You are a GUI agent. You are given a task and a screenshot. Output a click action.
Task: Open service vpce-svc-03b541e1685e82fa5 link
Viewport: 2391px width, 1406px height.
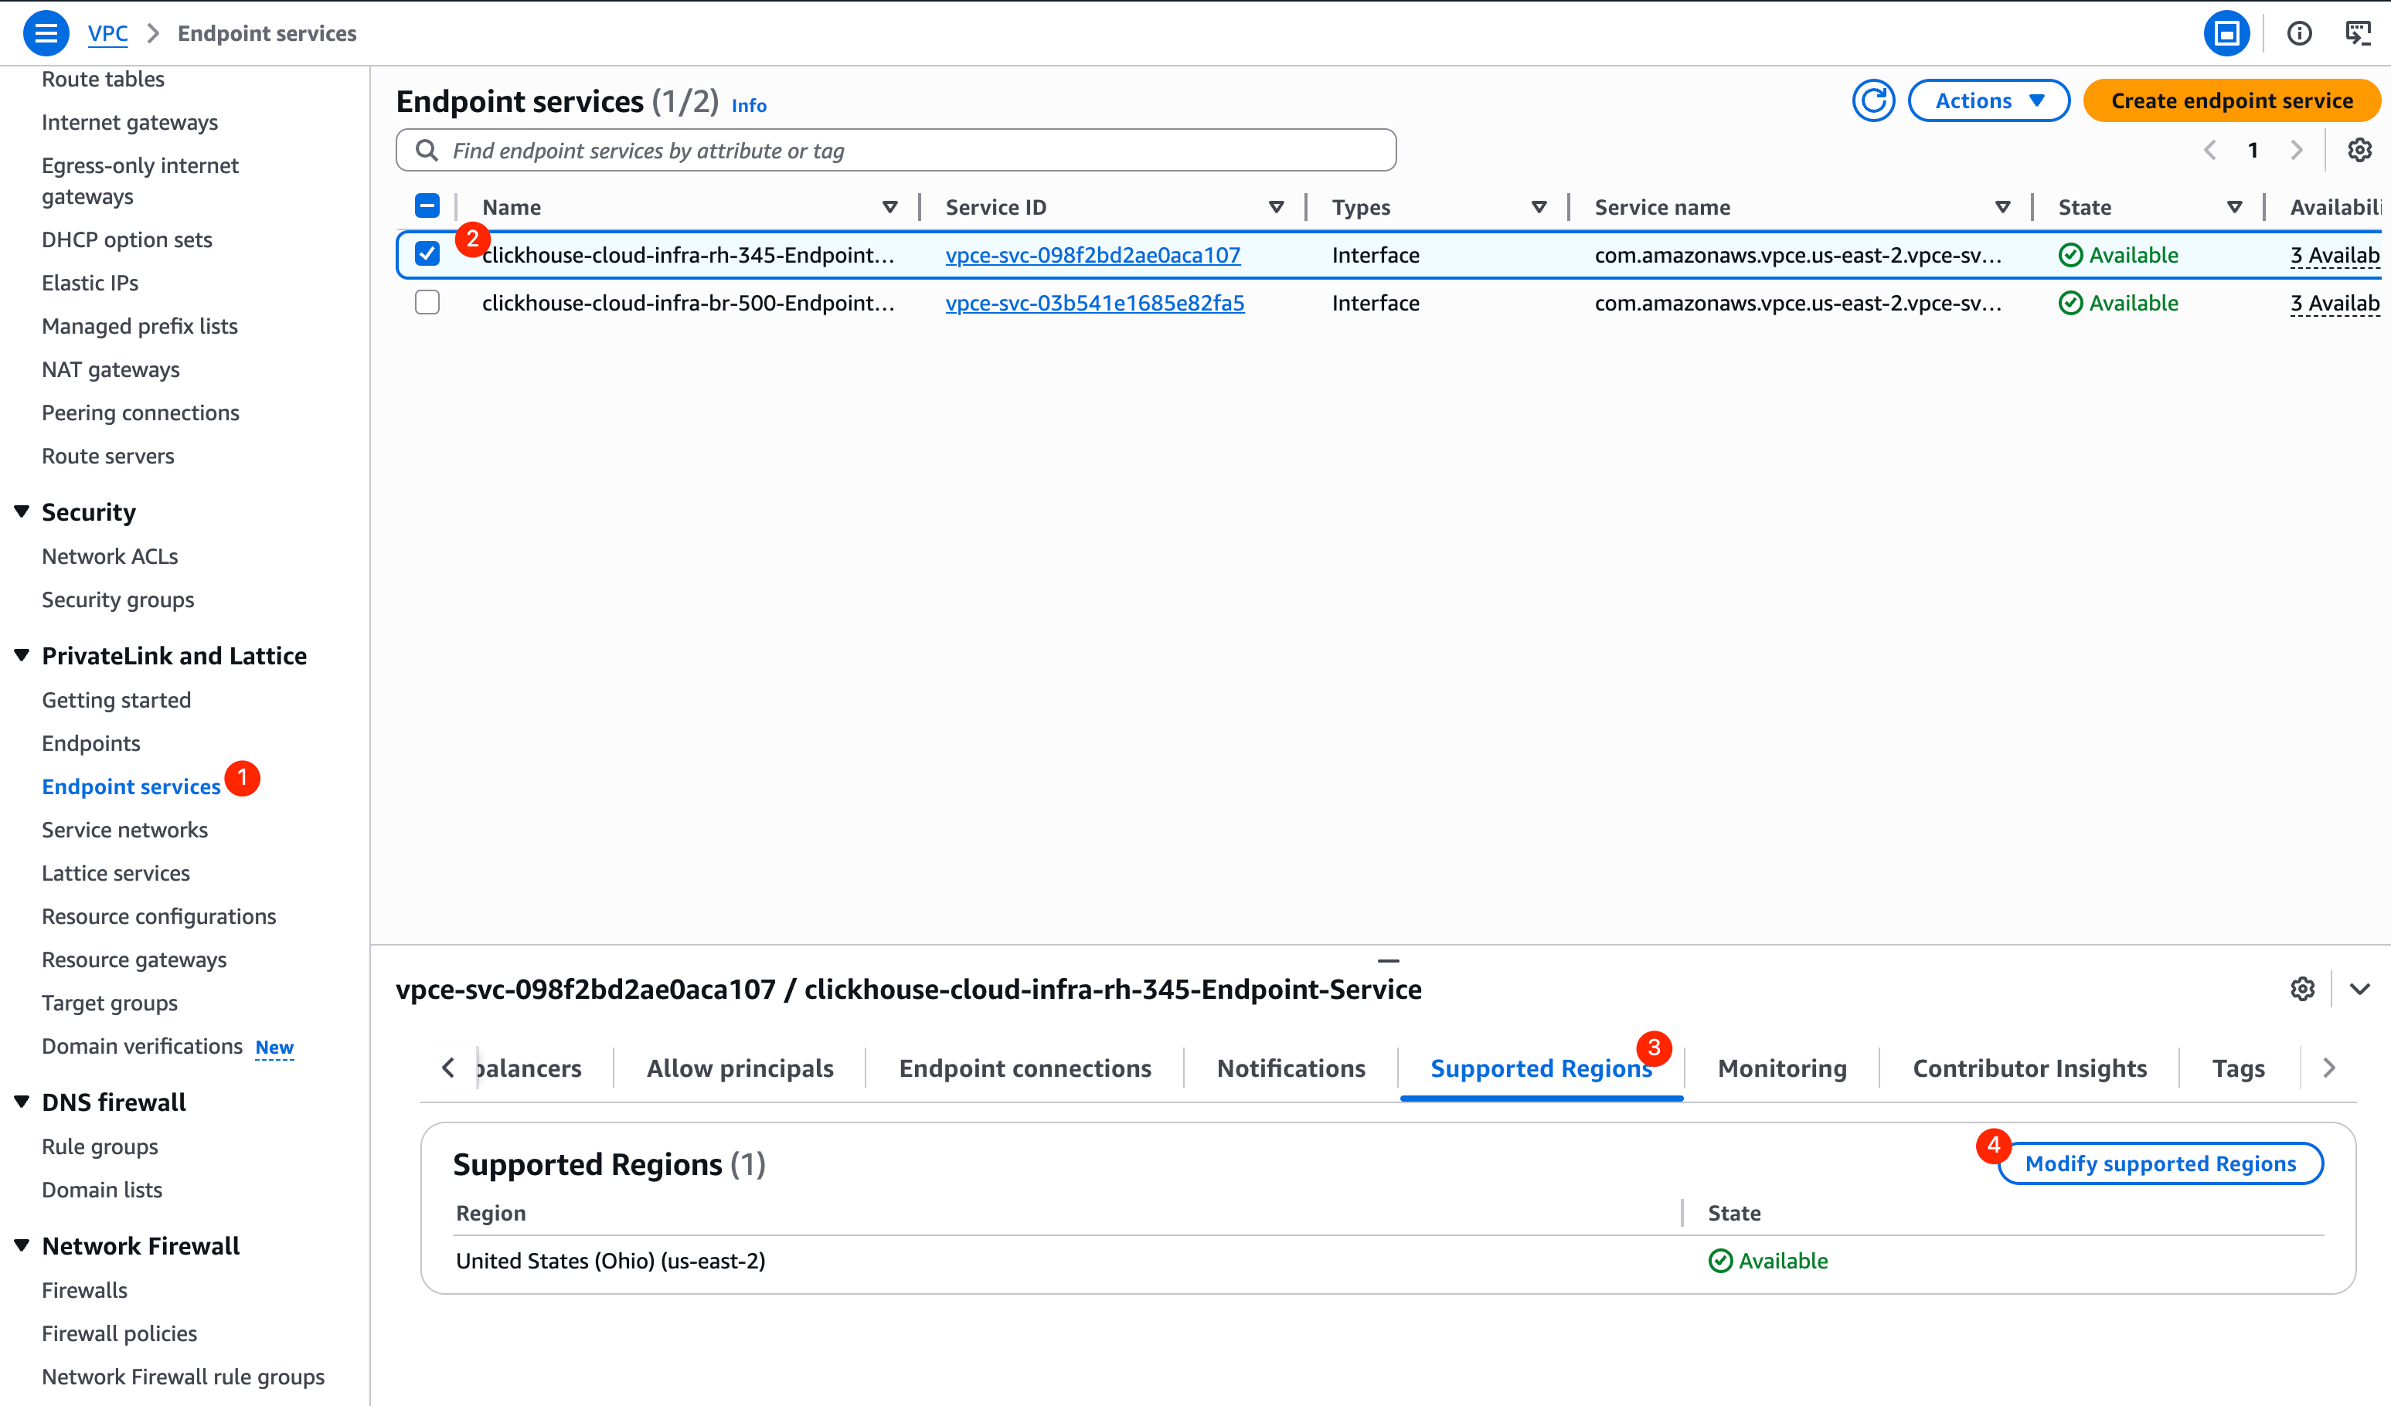coord(1095,303)
